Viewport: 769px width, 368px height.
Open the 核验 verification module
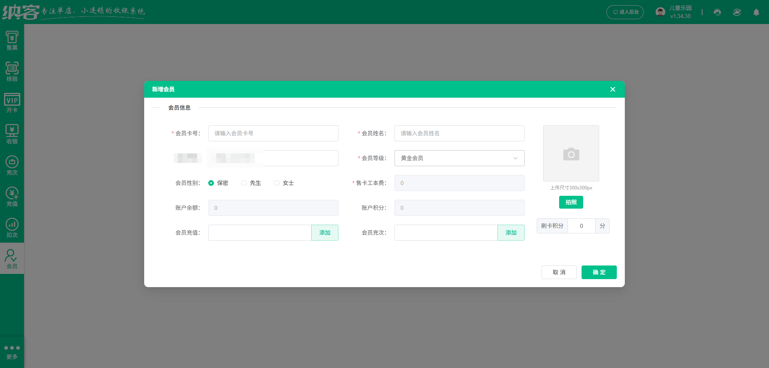click(12, 72)
